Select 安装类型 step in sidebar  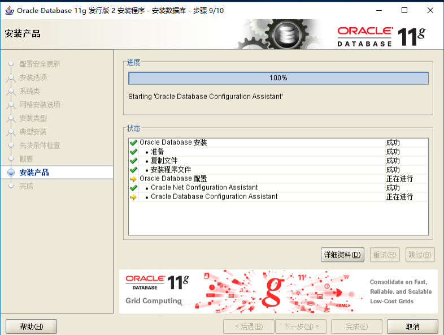pos(33,118)
